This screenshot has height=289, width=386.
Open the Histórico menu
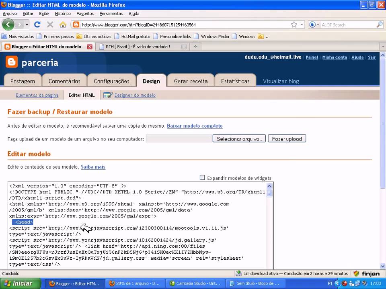pyautogui.click(x=63, y=14)
